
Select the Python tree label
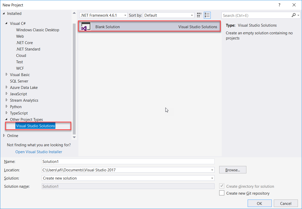pyautogui.click(x=16, y=107)
